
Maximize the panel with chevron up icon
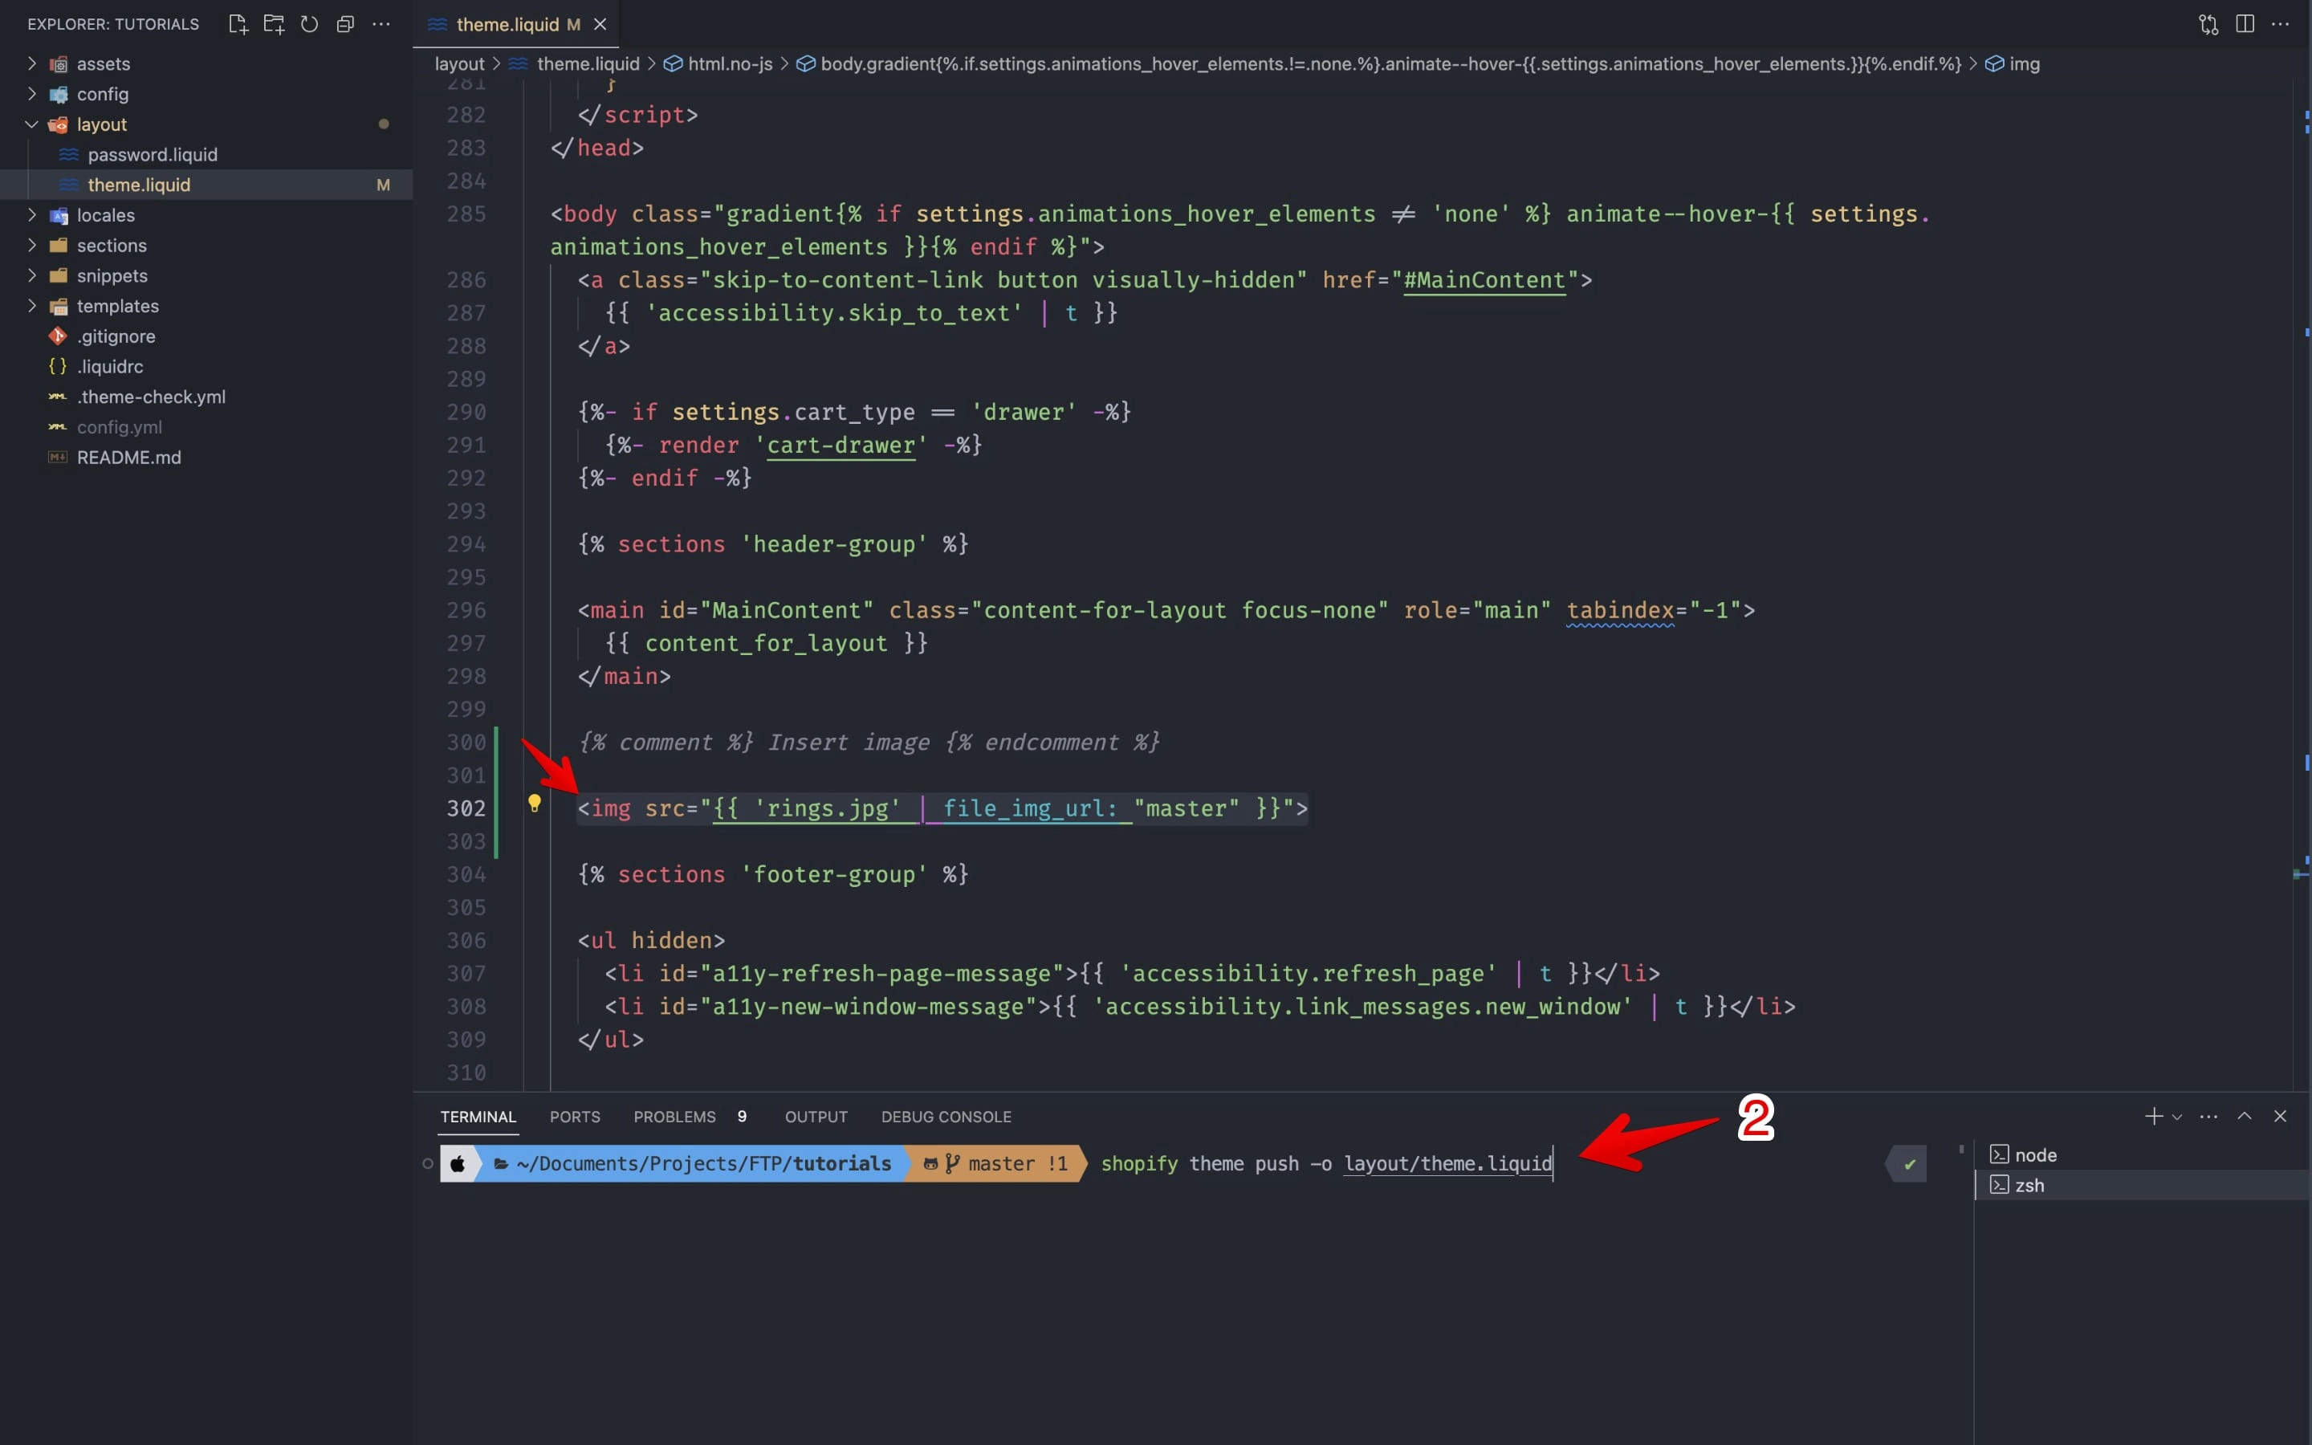(2245, 1116)
